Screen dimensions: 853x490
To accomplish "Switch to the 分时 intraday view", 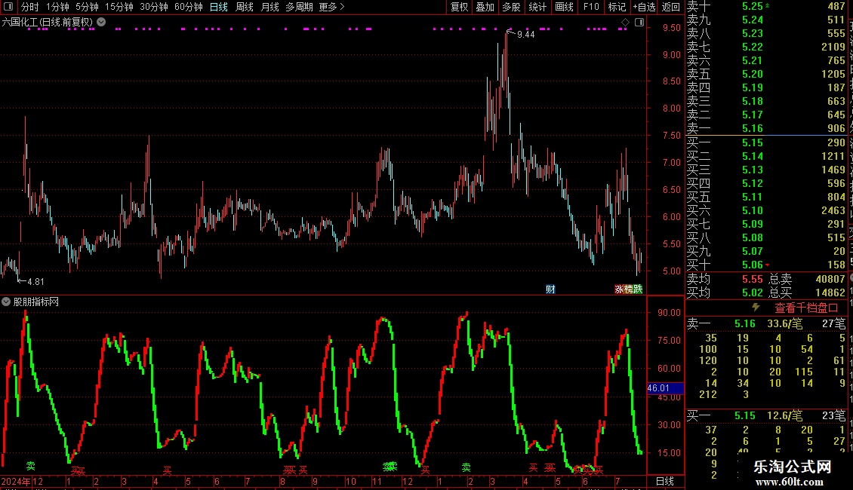I will point(30,7).
